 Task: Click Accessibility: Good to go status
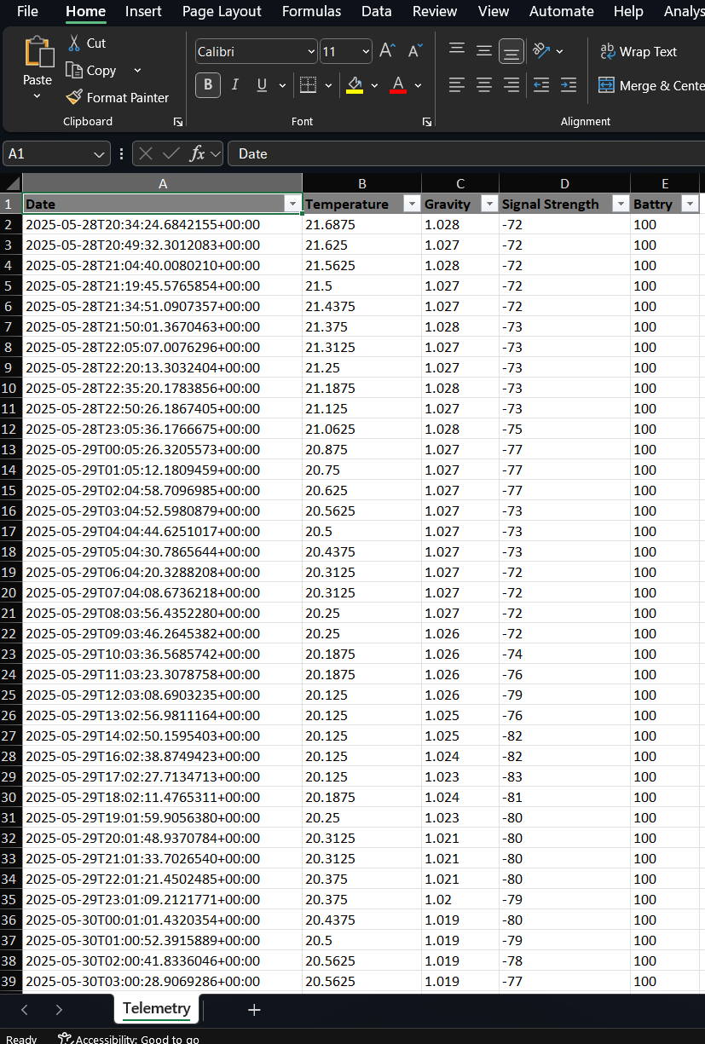[128, 1038]
